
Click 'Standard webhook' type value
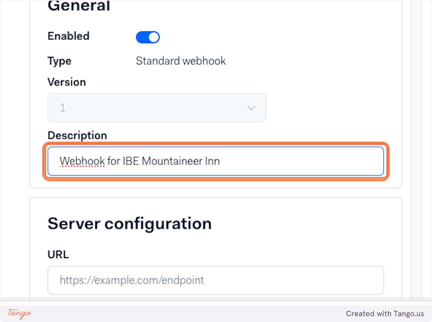[181, 61]
